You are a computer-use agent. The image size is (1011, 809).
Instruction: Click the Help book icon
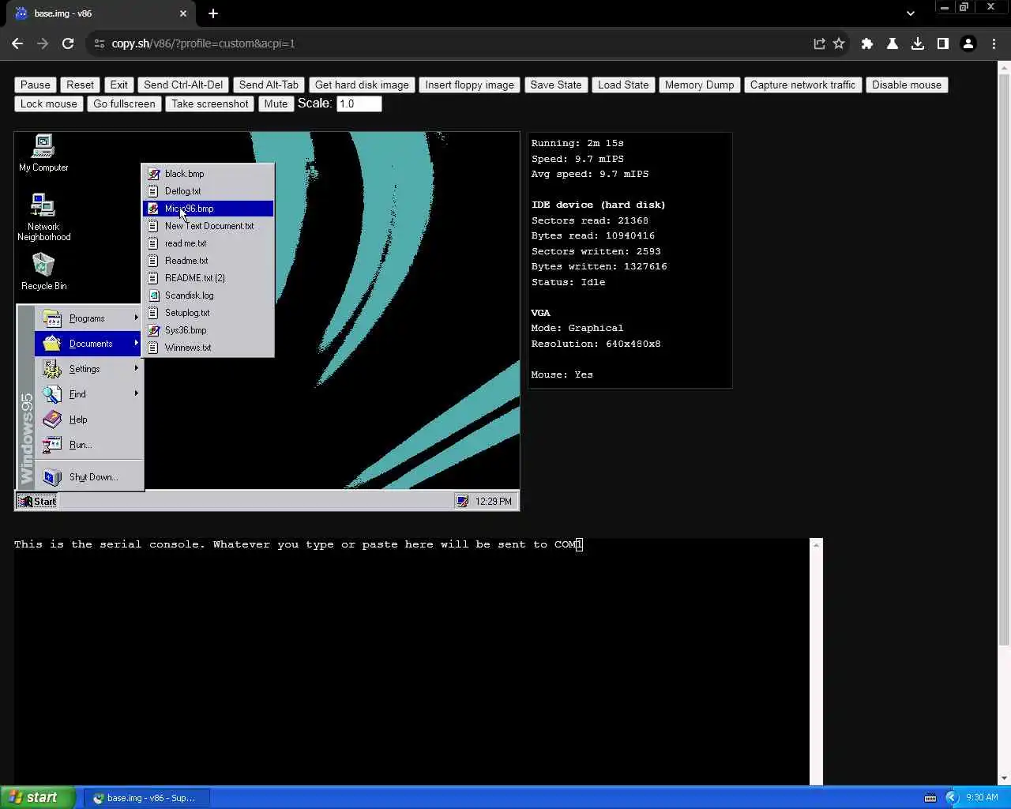[x=52, y=420]
